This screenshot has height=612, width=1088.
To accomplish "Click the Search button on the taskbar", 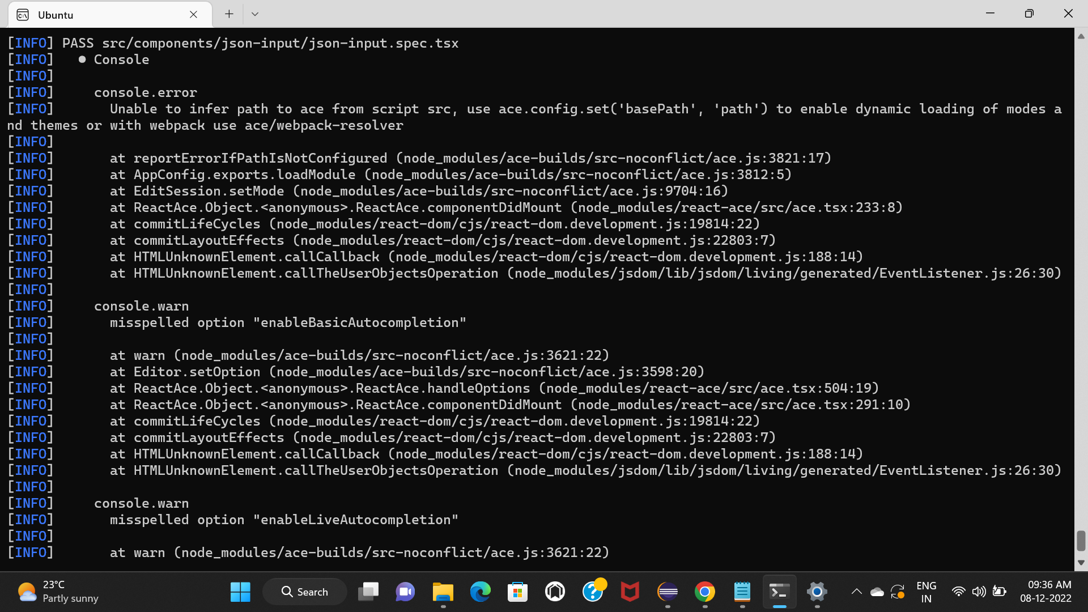I will pyautogui.click(x=304, y=591).
